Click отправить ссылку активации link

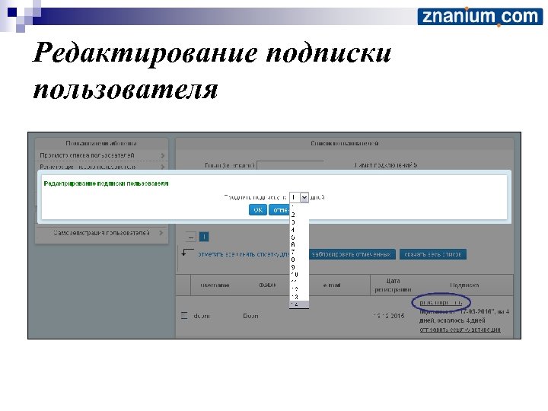tap(460, 330)
